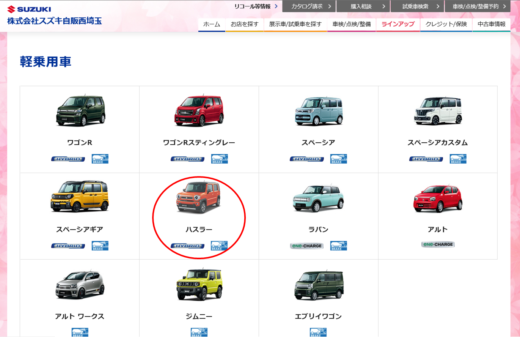Open the 中古車情報 tab
Image resolution: width=520 pixels, height=337 pixels.
point(492,24)
